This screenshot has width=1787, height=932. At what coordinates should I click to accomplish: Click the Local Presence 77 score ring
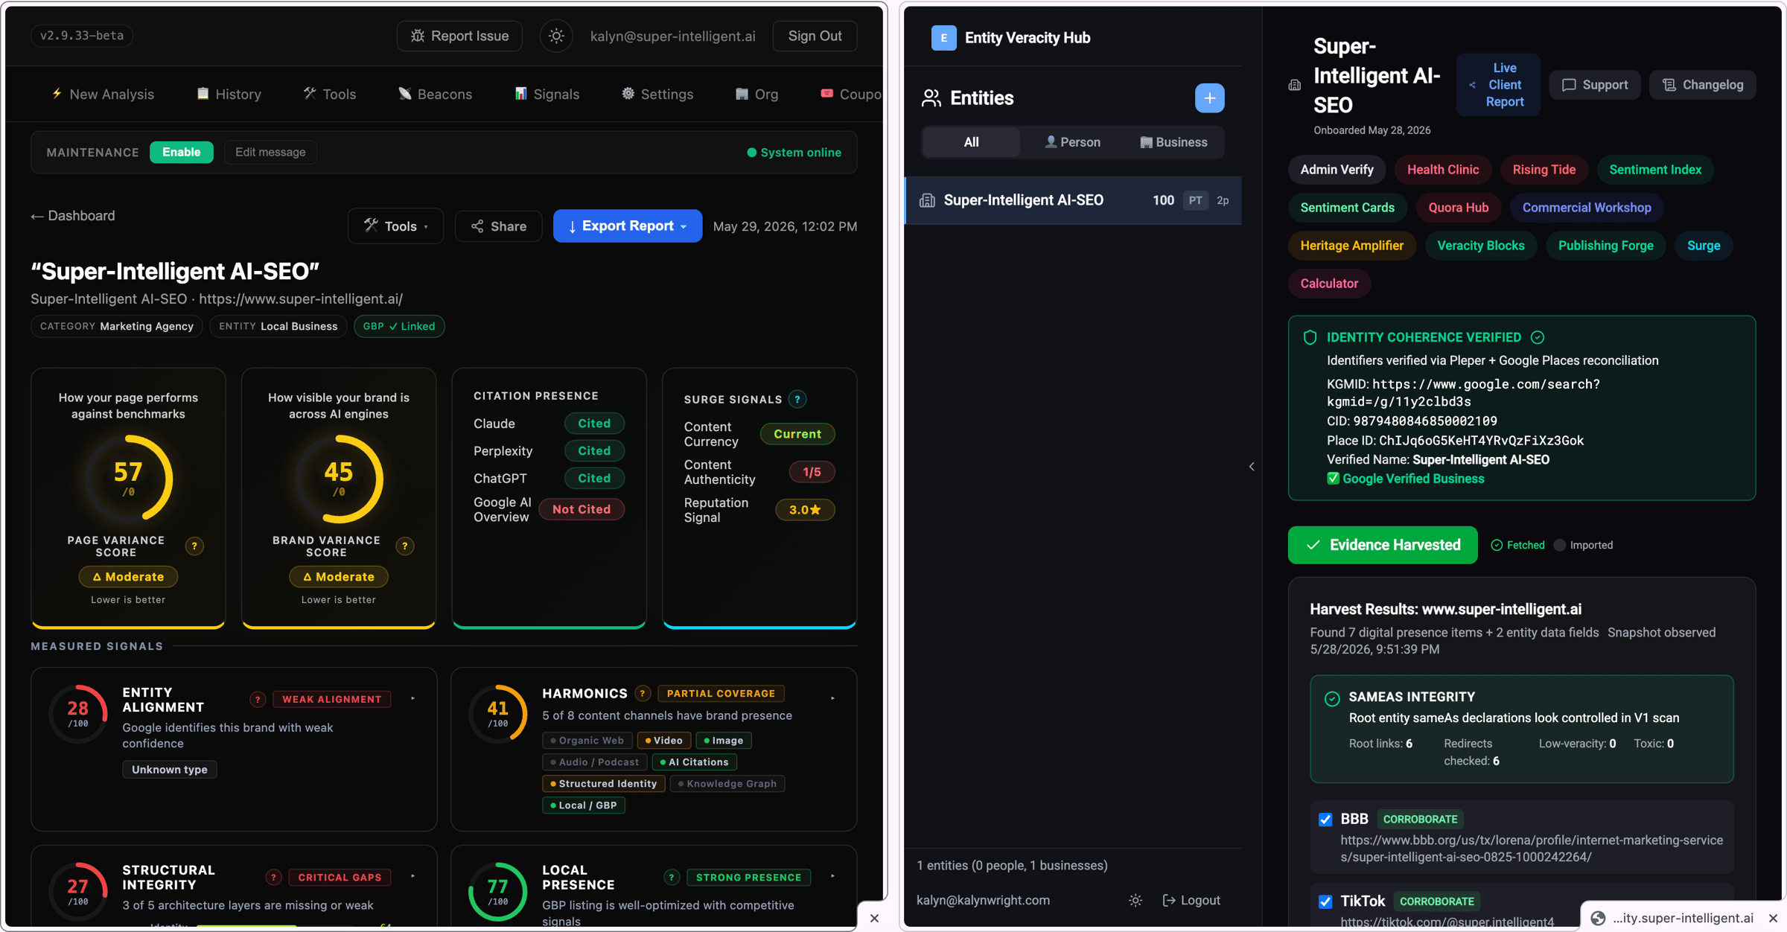tap(497, 891)
